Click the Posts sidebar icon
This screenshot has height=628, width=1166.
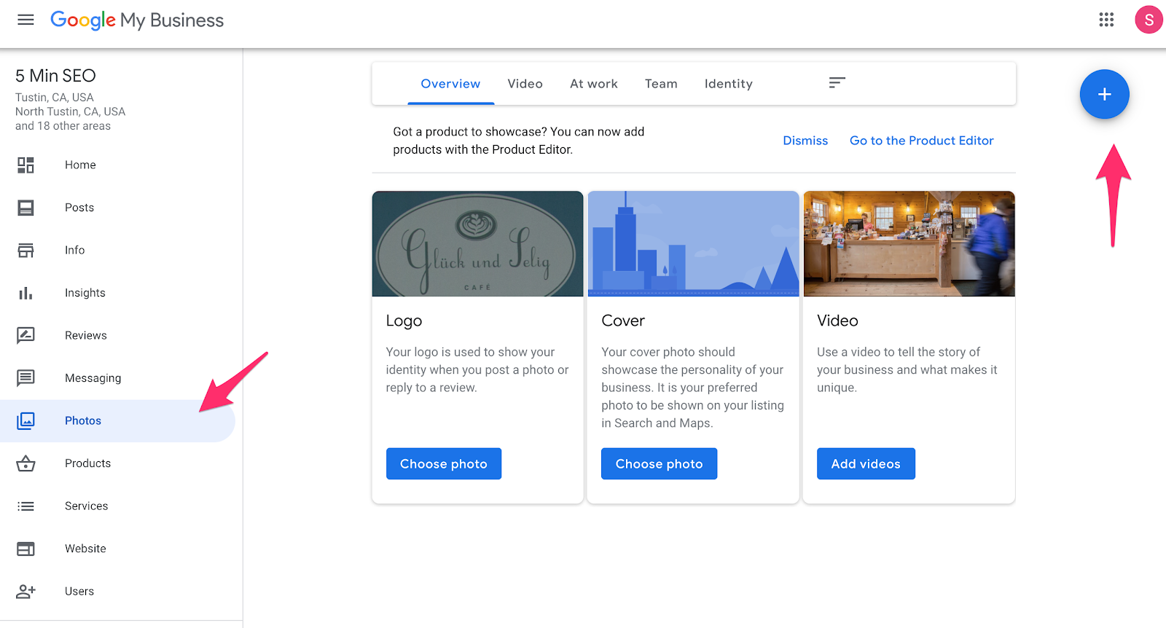pyautogui.click(x=26, y=208)
